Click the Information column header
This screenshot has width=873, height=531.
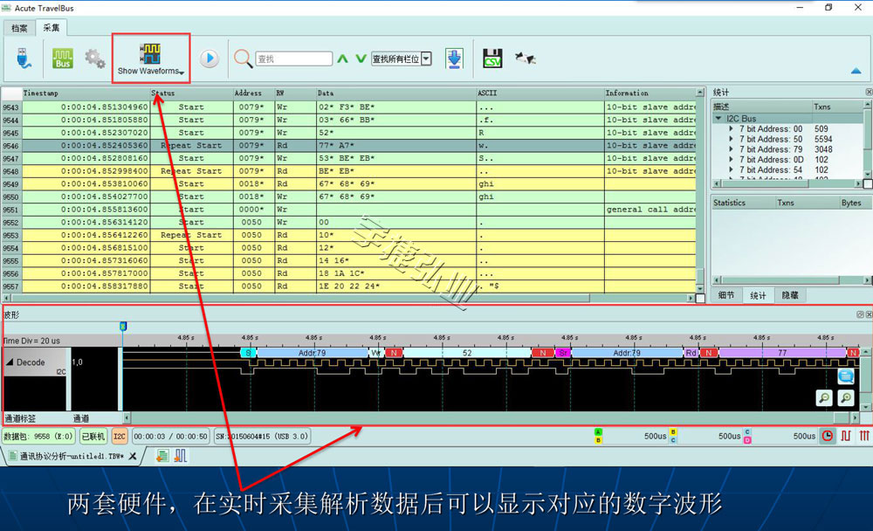click(650, 93)
